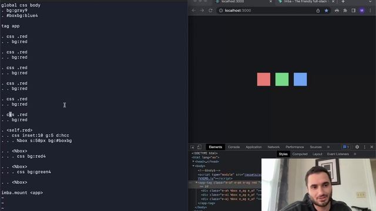Expand the head element node

[x=193, y=162]
